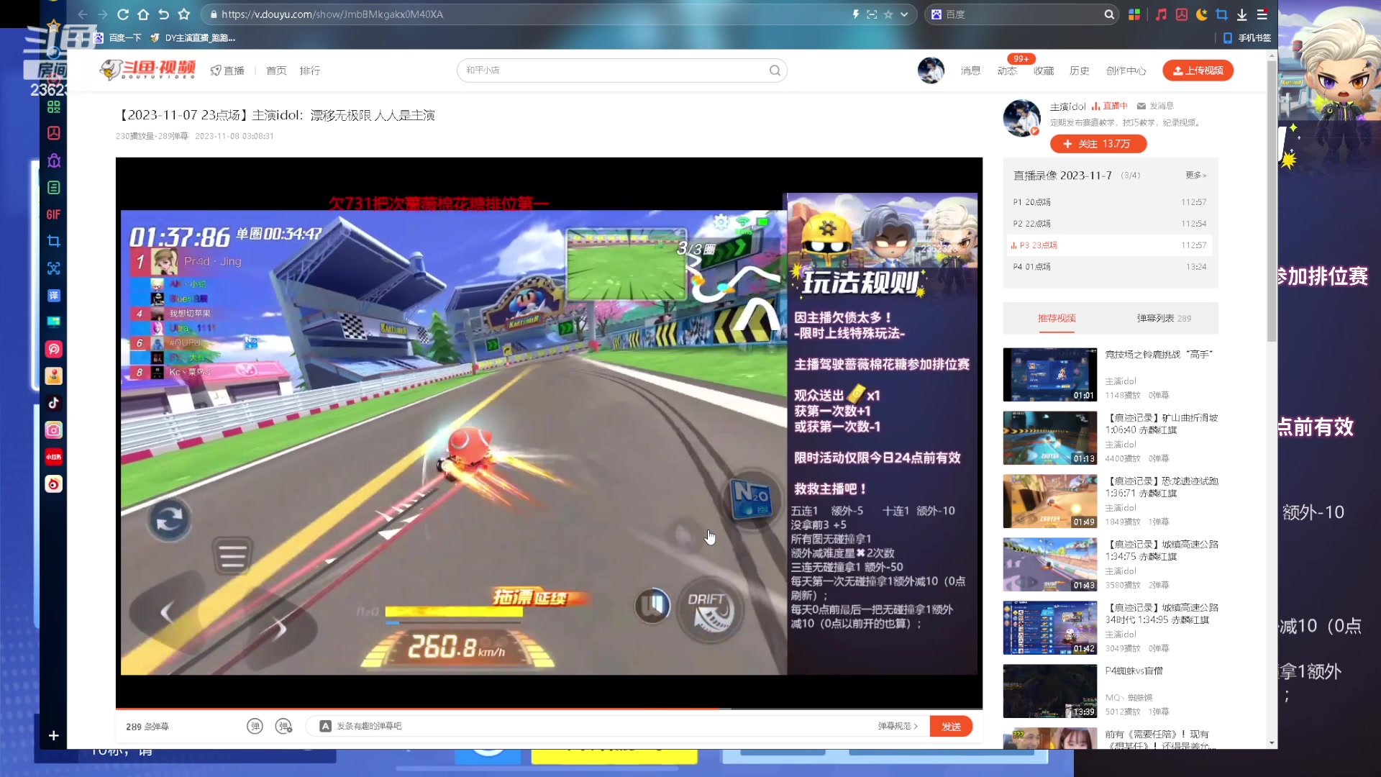Click the reader-mode bracket icon in address bar

pos(872,14)
